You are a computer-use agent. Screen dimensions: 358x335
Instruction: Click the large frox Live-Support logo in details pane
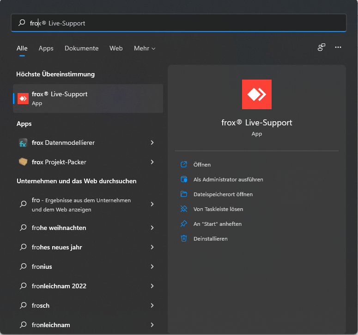[x=256, y=94]
